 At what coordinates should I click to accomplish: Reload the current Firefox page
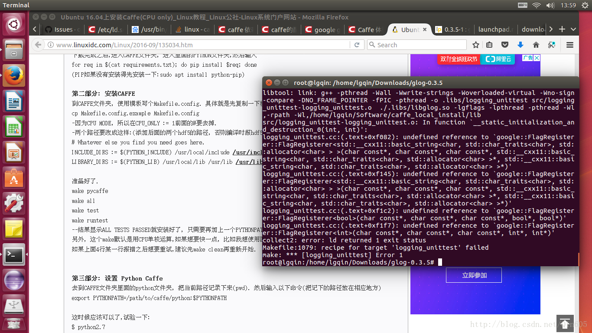357,45
